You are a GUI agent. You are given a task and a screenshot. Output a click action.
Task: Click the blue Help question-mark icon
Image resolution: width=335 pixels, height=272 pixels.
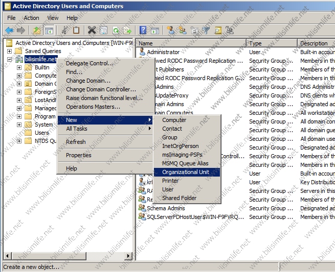(143, 30)
